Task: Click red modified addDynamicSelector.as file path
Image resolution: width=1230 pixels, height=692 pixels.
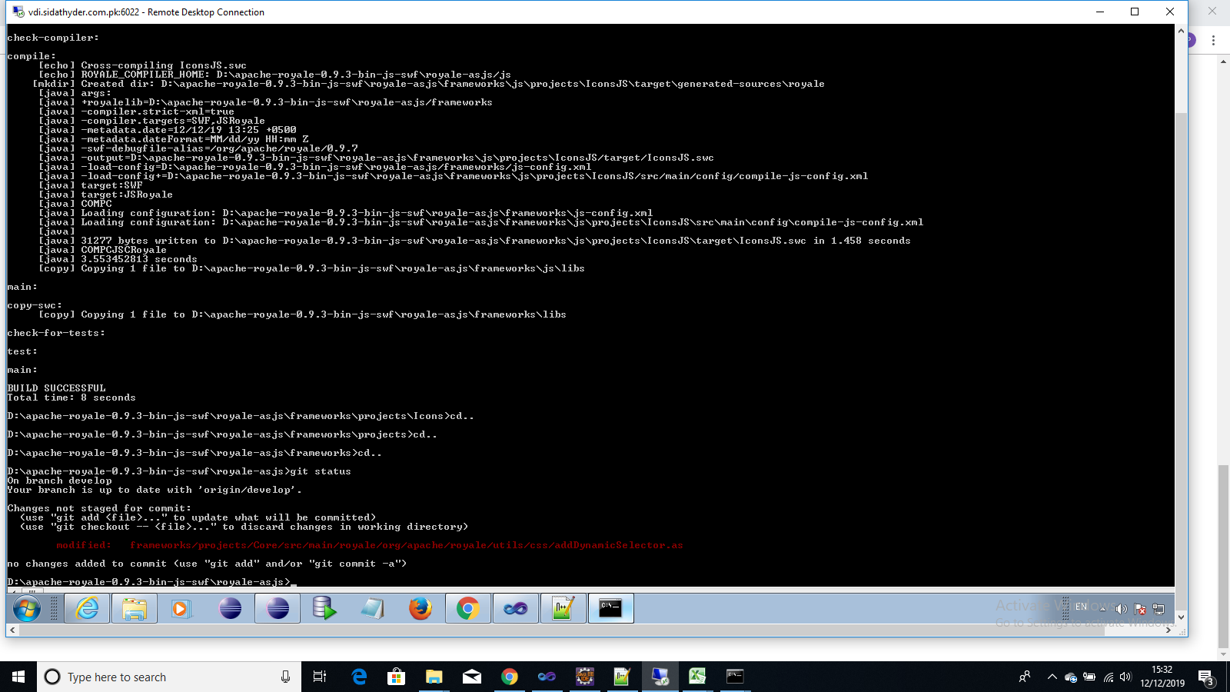Action: [407, 545]
